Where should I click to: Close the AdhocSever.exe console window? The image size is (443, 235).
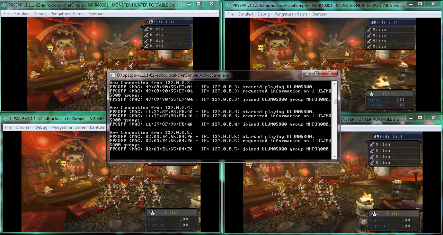tap(329, 74)
